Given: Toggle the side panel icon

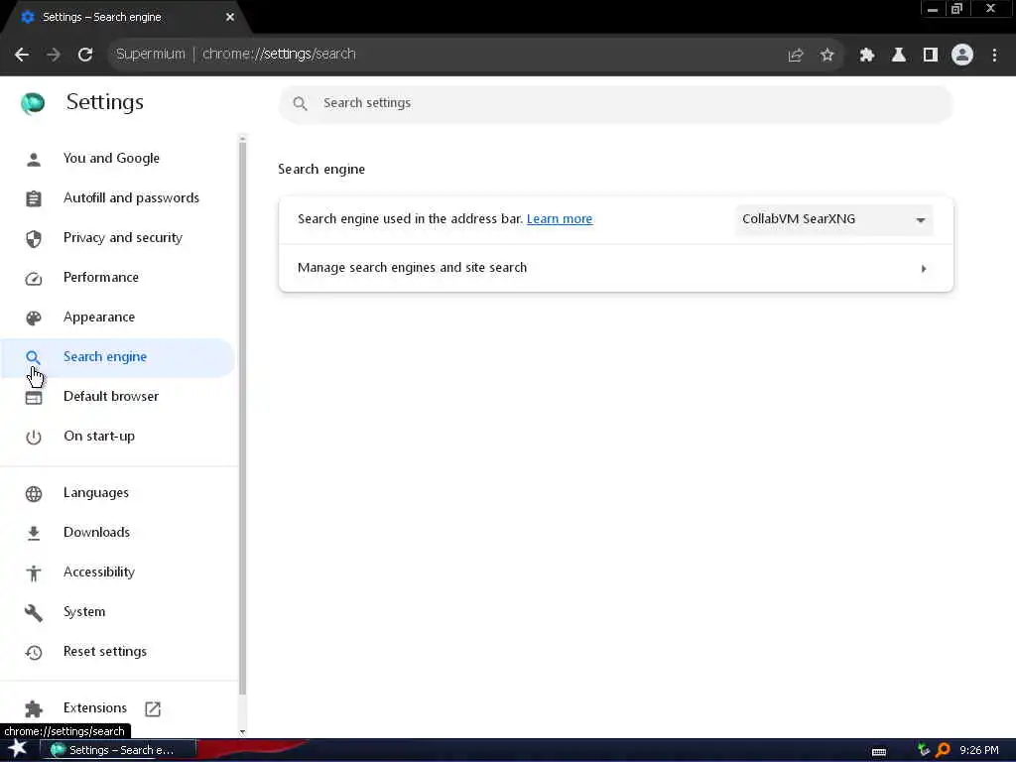Looking at the screenshot, I should (x=931, y=56).
